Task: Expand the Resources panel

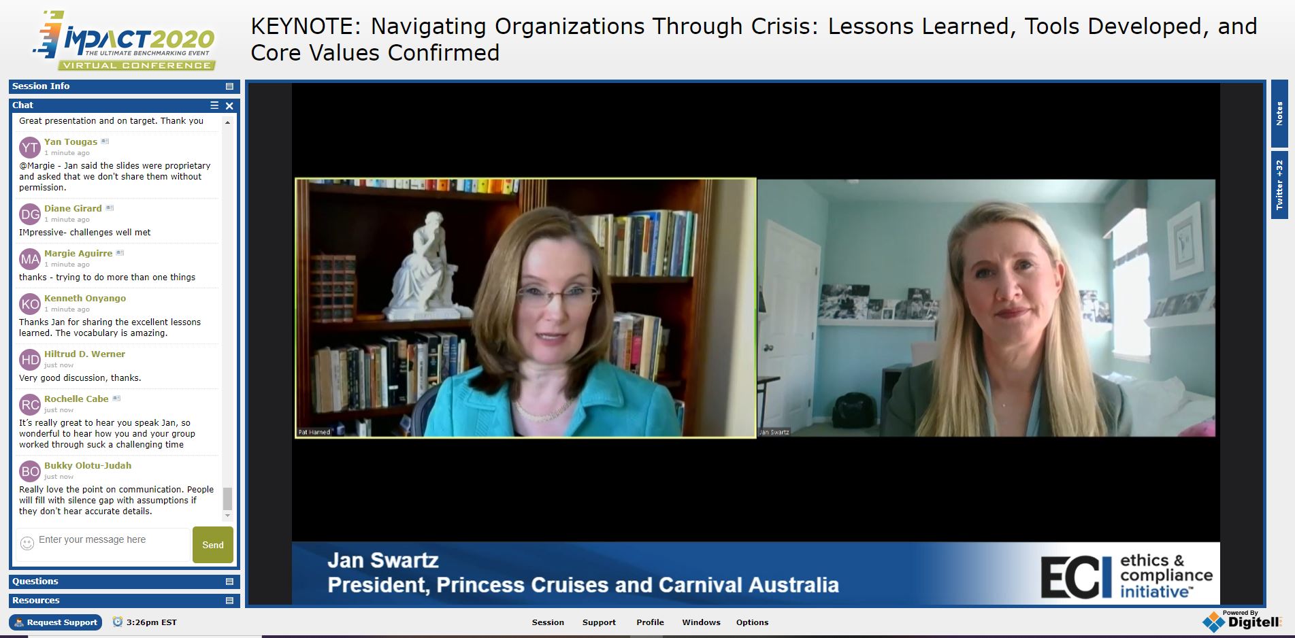Action: click(229, 601)
